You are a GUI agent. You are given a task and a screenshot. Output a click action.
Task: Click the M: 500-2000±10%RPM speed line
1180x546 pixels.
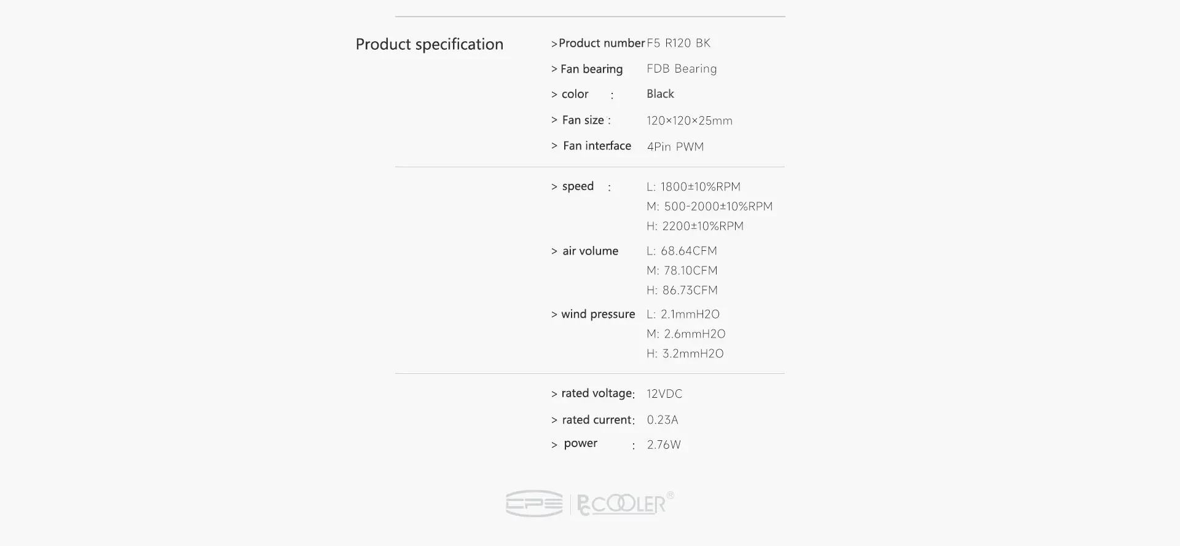click(x=709, y=207)
